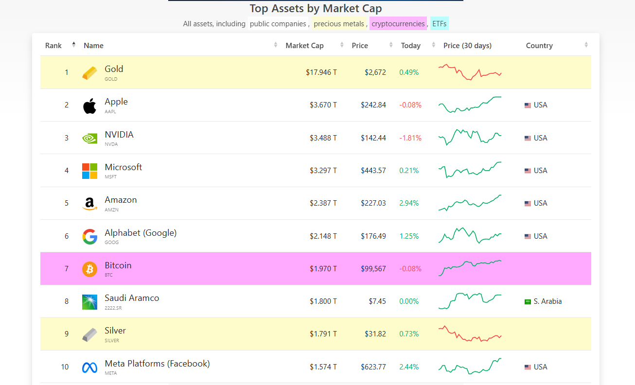Click Silver price $31.82
This screenshot has width=635, height=385.
[x=375, y=334]
